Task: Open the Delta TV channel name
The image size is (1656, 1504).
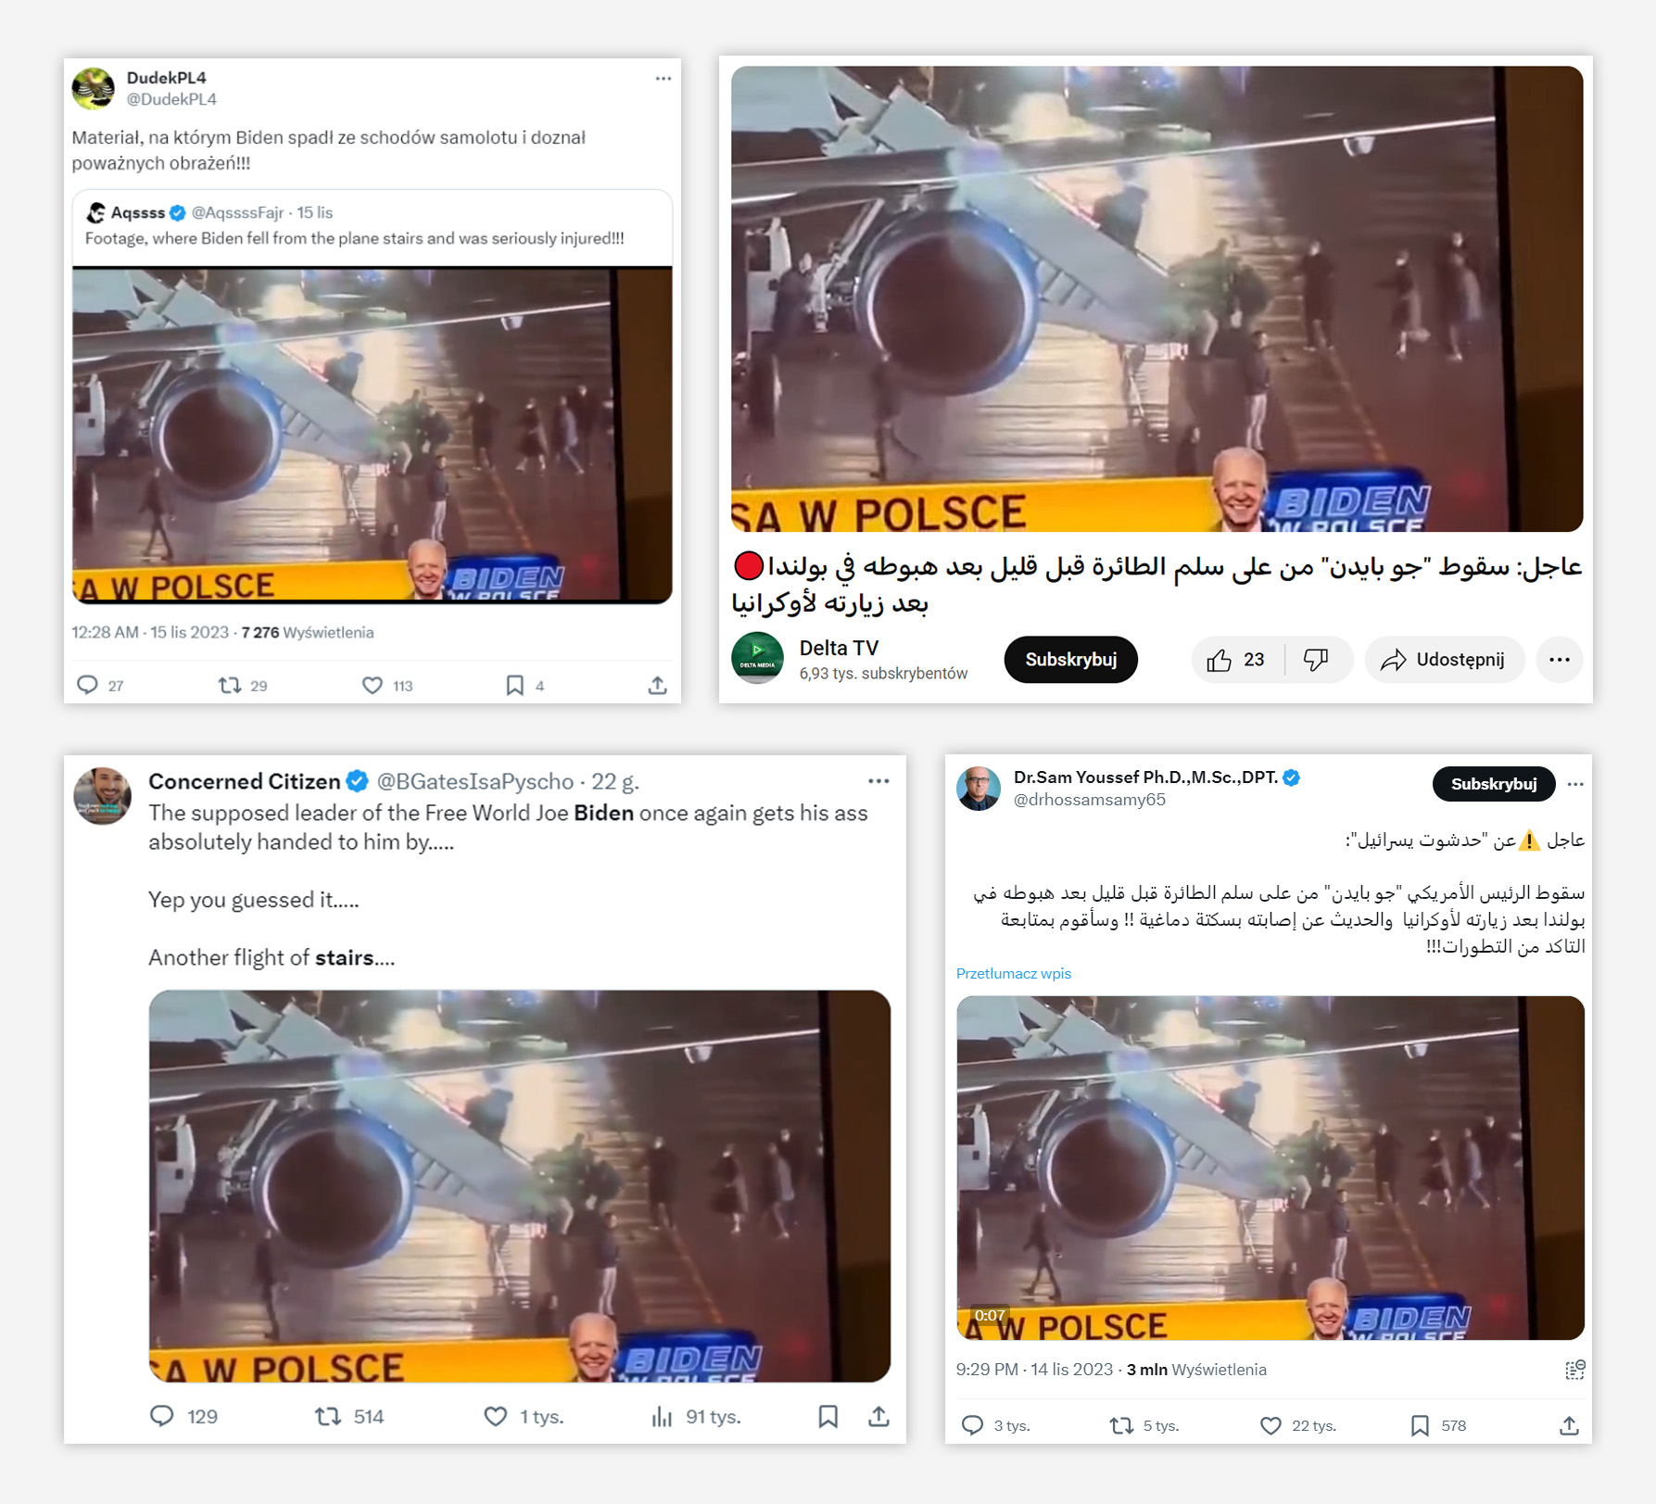Action: (x=840, y=648)
